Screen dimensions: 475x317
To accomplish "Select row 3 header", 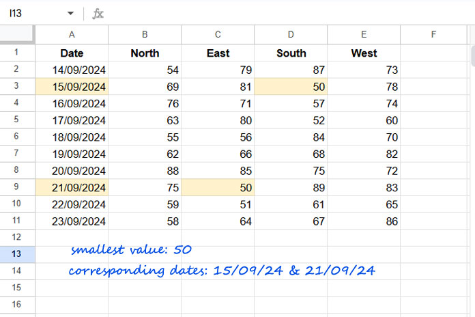I will 17,87.
